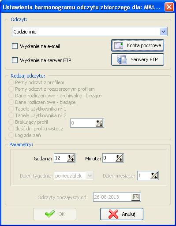The image size is (176, 226).
Task: Open Konta pocztowe settings button
Action: click(138, 45)
